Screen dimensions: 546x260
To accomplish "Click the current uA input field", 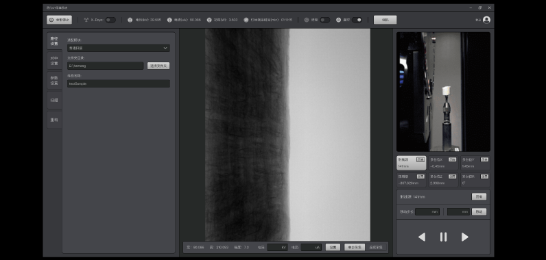I will (311, 248).
